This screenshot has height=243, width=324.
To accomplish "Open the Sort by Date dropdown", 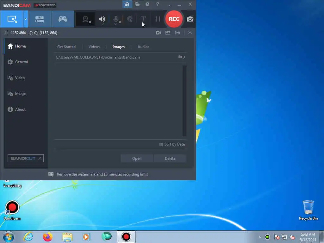I will [x=172, y=144].
